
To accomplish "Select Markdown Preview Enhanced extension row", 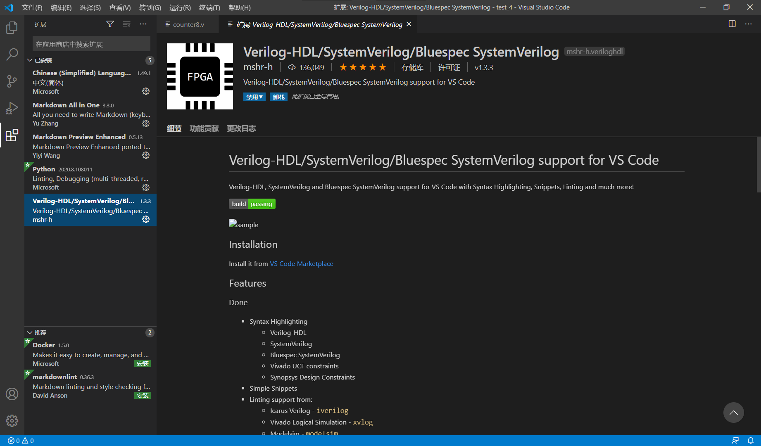I will tap(90, 146).
